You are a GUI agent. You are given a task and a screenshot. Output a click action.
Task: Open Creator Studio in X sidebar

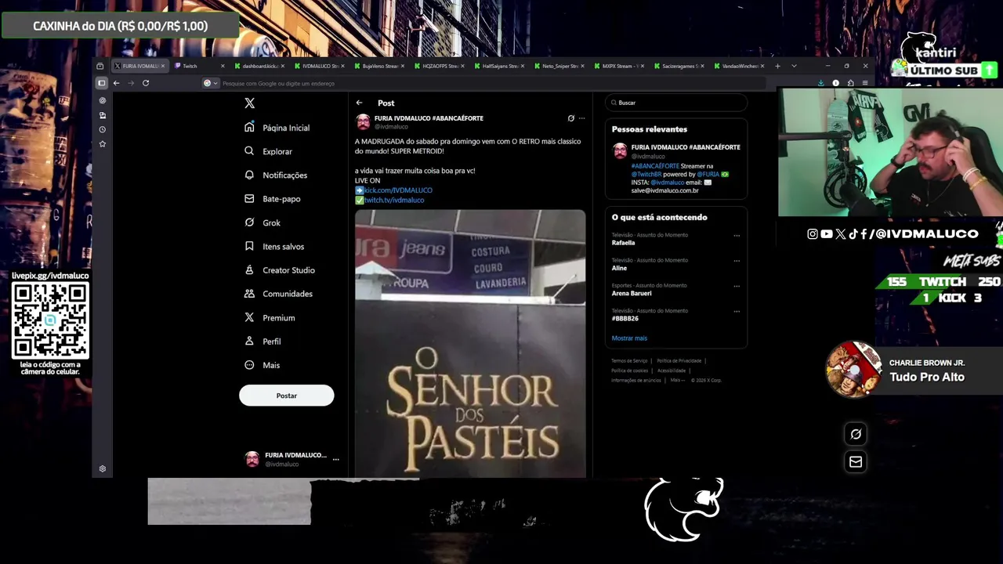280,270
